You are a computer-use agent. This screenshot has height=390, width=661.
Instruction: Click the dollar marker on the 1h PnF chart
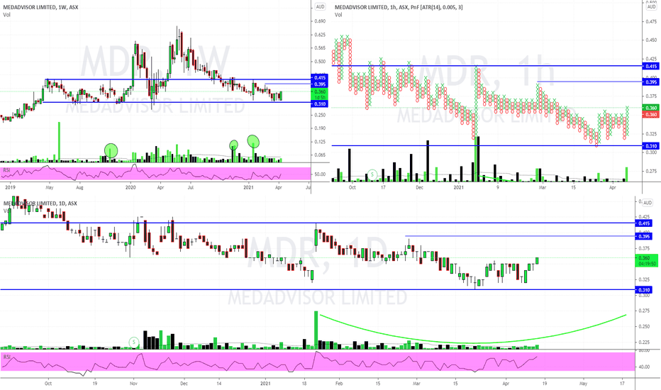(x=372, y=174)
